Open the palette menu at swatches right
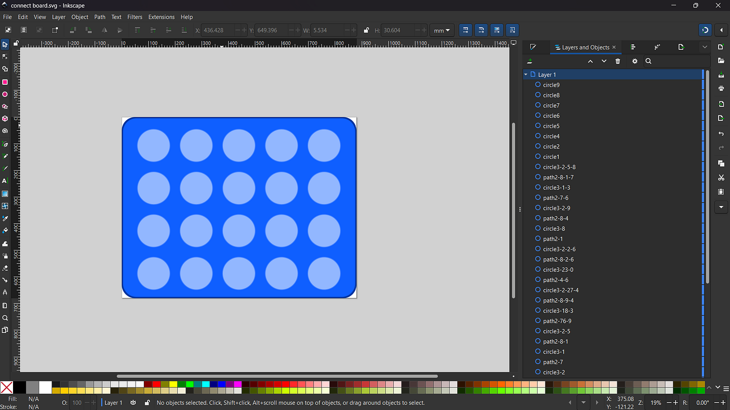The width and height of the screenshot is (730, 410). point(726,389)
